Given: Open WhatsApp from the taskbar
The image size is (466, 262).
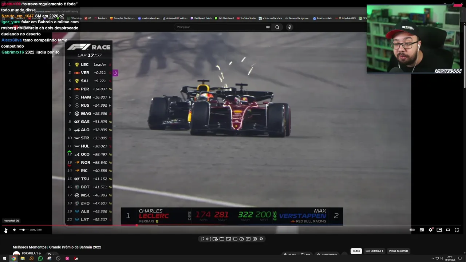Looking at the screenshot, I should (40, 258).
